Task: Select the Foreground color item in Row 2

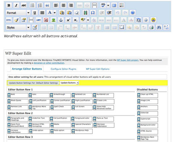Action: [x=82, y=119]
